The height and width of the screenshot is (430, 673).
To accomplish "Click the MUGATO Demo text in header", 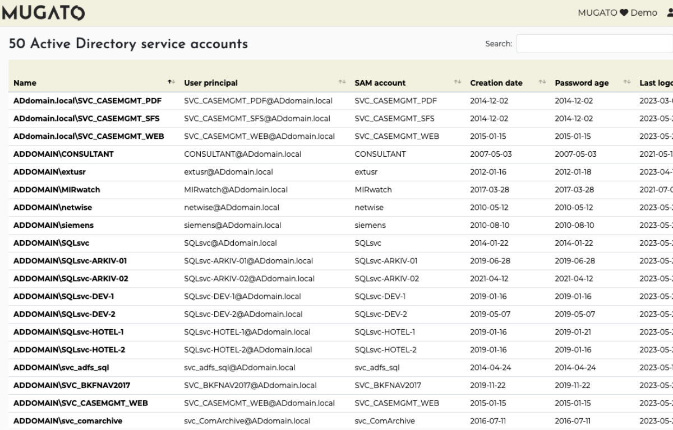I will (617, 13).
